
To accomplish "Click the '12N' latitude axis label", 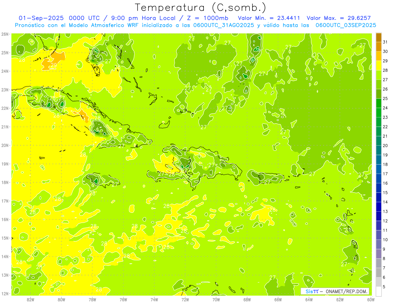I will [5, 294].
